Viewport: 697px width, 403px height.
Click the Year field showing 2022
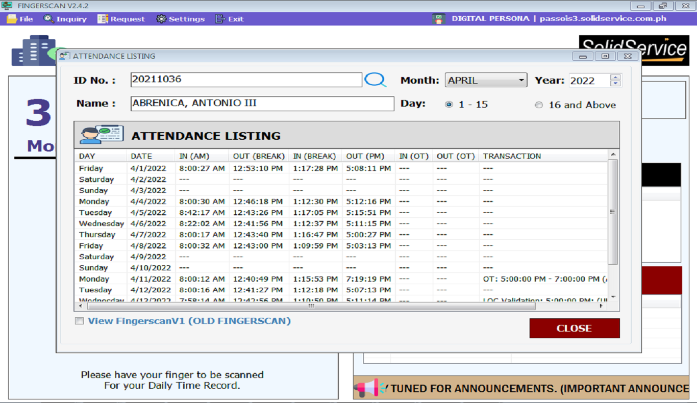pos(589,81)
